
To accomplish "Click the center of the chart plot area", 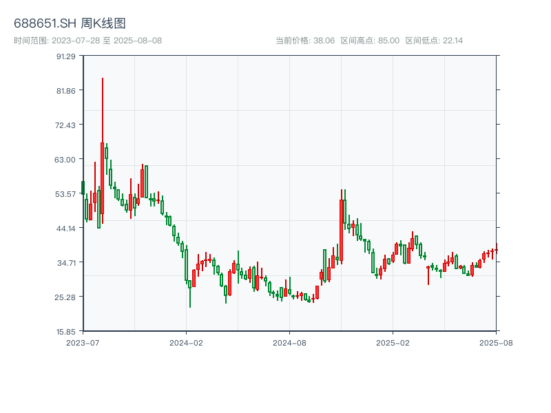I will point(289,195).
